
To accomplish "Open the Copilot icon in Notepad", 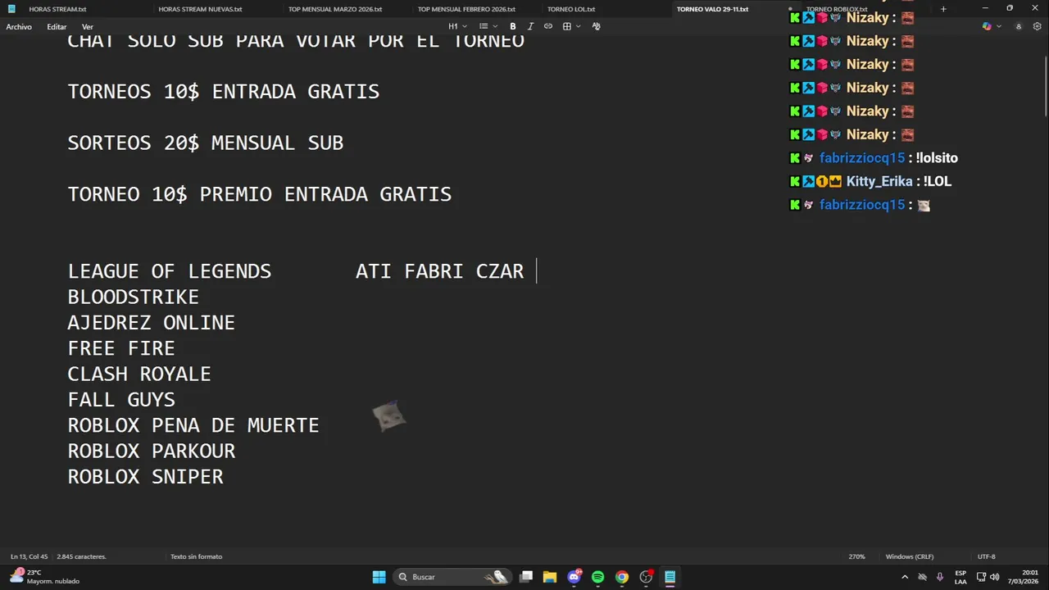I will tap(987, 26).
